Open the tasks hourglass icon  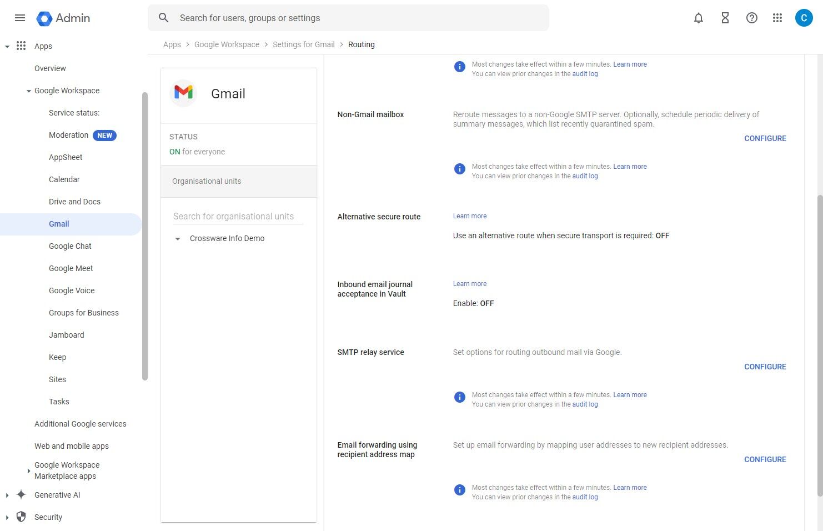[x=725, y=18]
